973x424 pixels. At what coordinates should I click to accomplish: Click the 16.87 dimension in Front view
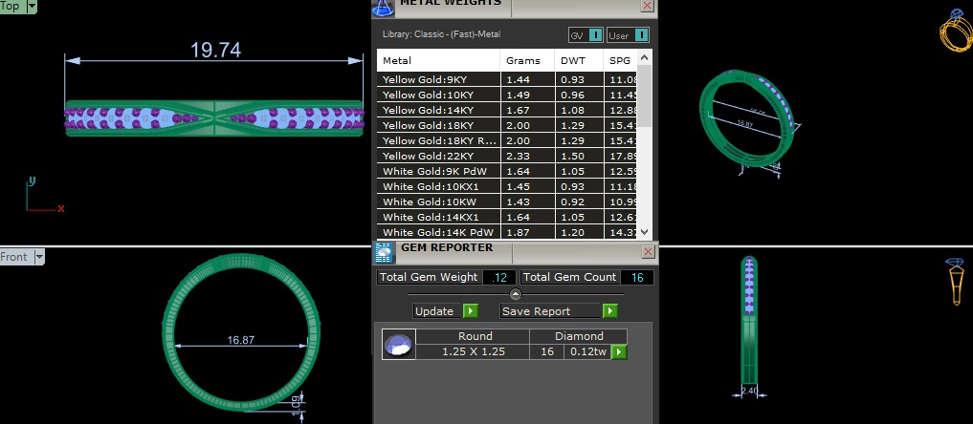coord(241,340)
